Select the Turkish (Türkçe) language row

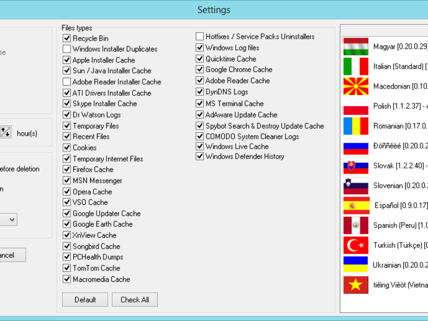[384, 245]
